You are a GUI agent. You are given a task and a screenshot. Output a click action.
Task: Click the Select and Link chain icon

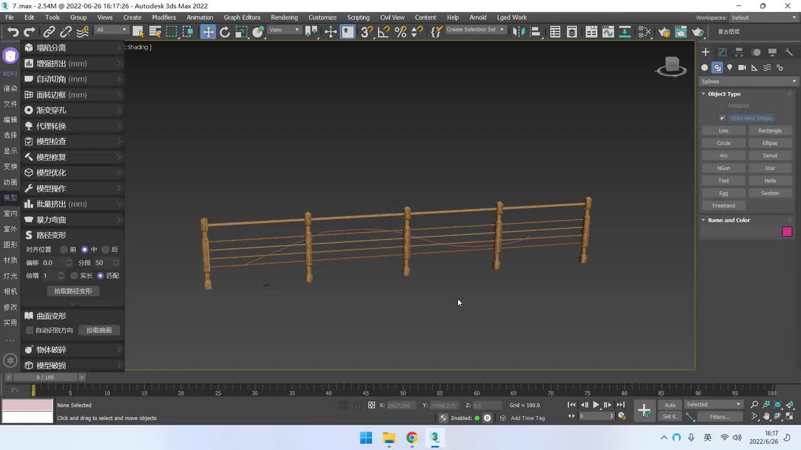pyautogui.click(x=49, y=32)
